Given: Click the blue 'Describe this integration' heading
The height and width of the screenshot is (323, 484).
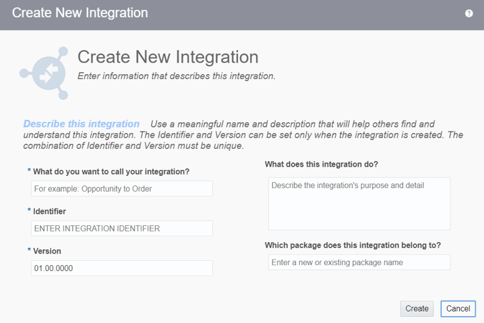Looking at the screenshot, I should [x=82, y=124].
